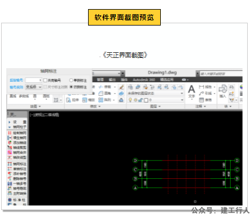Image resolution: width=250 pixels, height=214 pixels.
Task: Click the 起始轴号 input field
Action: 34,80
